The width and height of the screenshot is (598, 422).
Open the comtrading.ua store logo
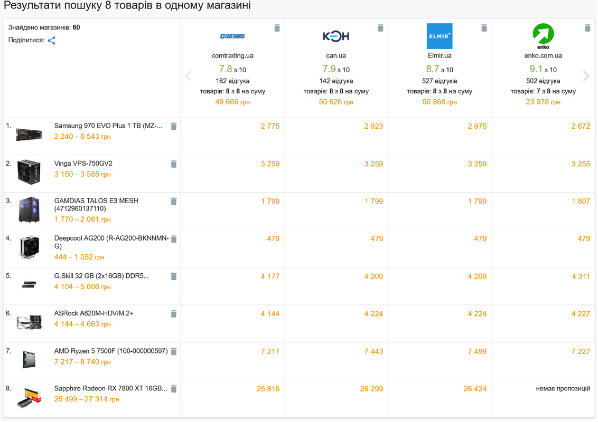(x=233, y=36)
